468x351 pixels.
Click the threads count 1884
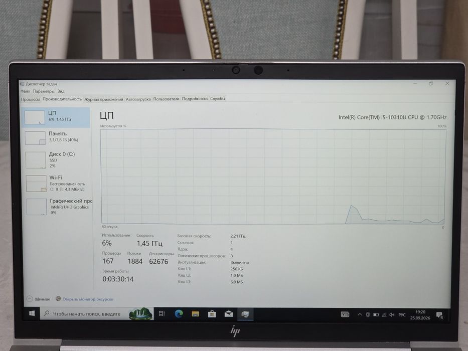(135, 261)
